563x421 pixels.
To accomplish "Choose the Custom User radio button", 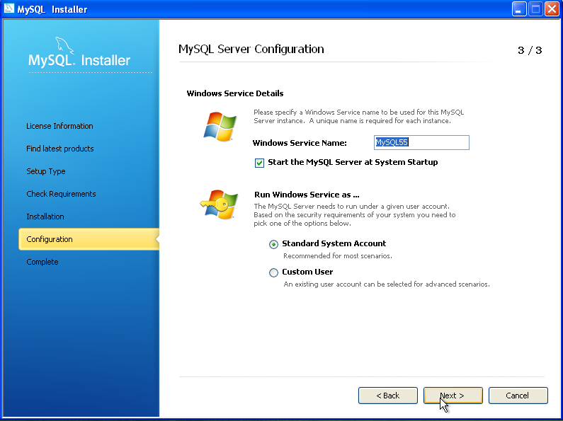I will point(273,272).
